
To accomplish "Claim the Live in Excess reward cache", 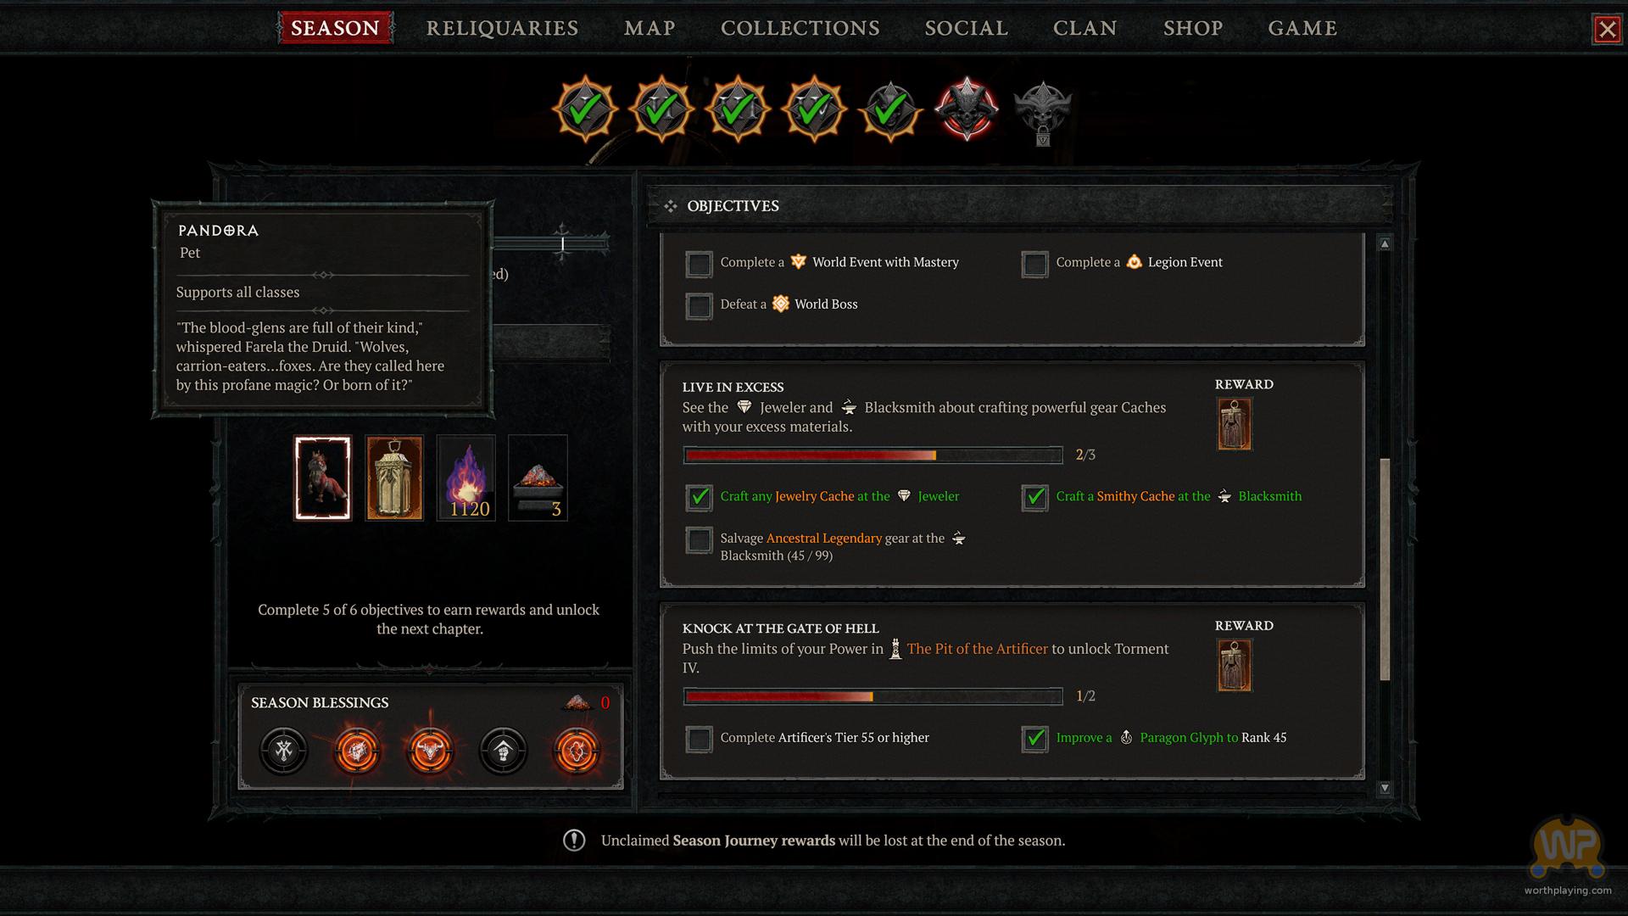I will (x=1235, y=424).
